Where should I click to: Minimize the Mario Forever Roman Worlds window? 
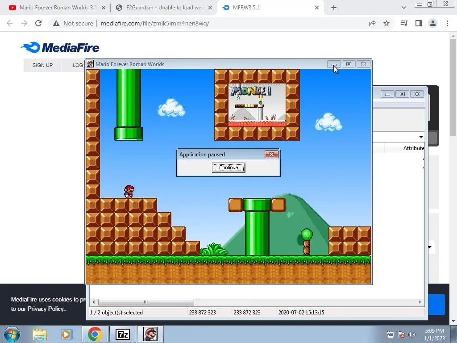coord(334,64)
